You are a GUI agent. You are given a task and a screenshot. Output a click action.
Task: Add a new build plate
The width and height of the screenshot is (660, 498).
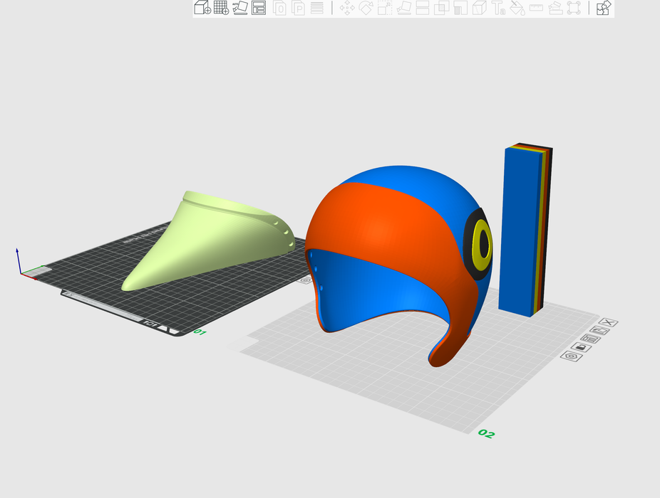point(221,8)
